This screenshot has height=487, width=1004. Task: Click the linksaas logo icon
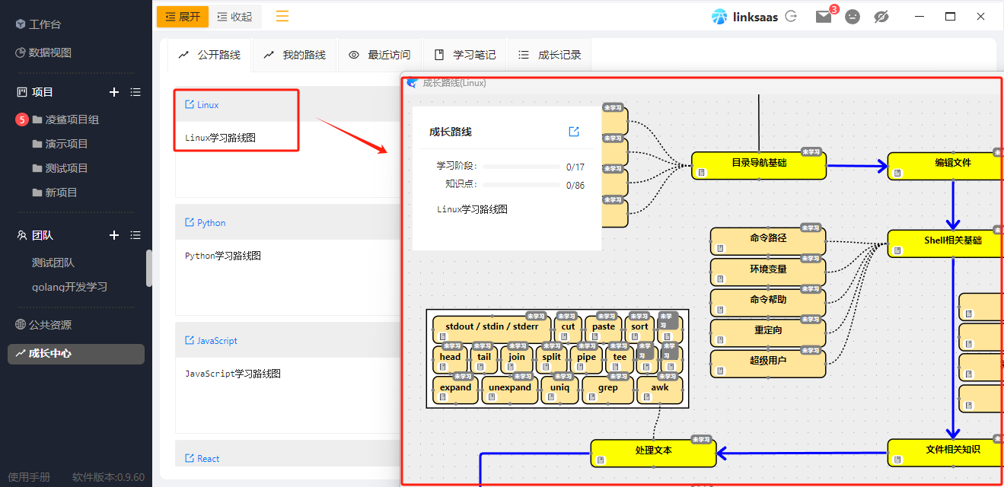(719, 17)
